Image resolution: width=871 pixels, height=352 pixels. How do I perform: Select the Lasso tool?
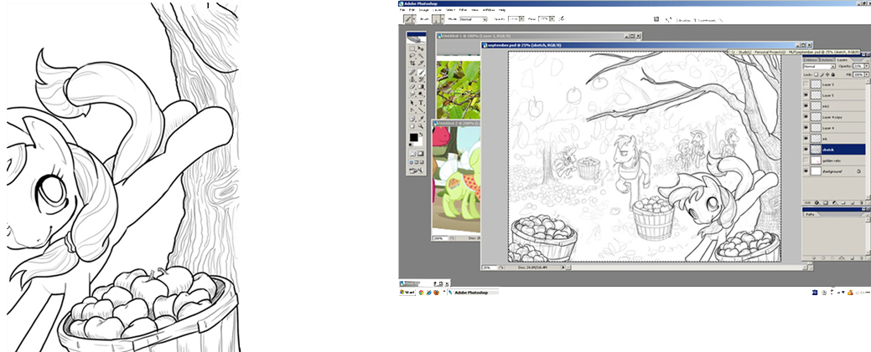point(412,55)
